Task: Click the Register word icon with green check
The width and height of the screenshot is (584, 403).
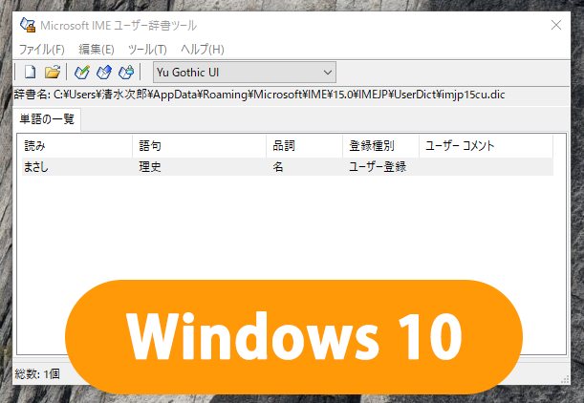Action: pyautogui.click(x=82, y=72)
